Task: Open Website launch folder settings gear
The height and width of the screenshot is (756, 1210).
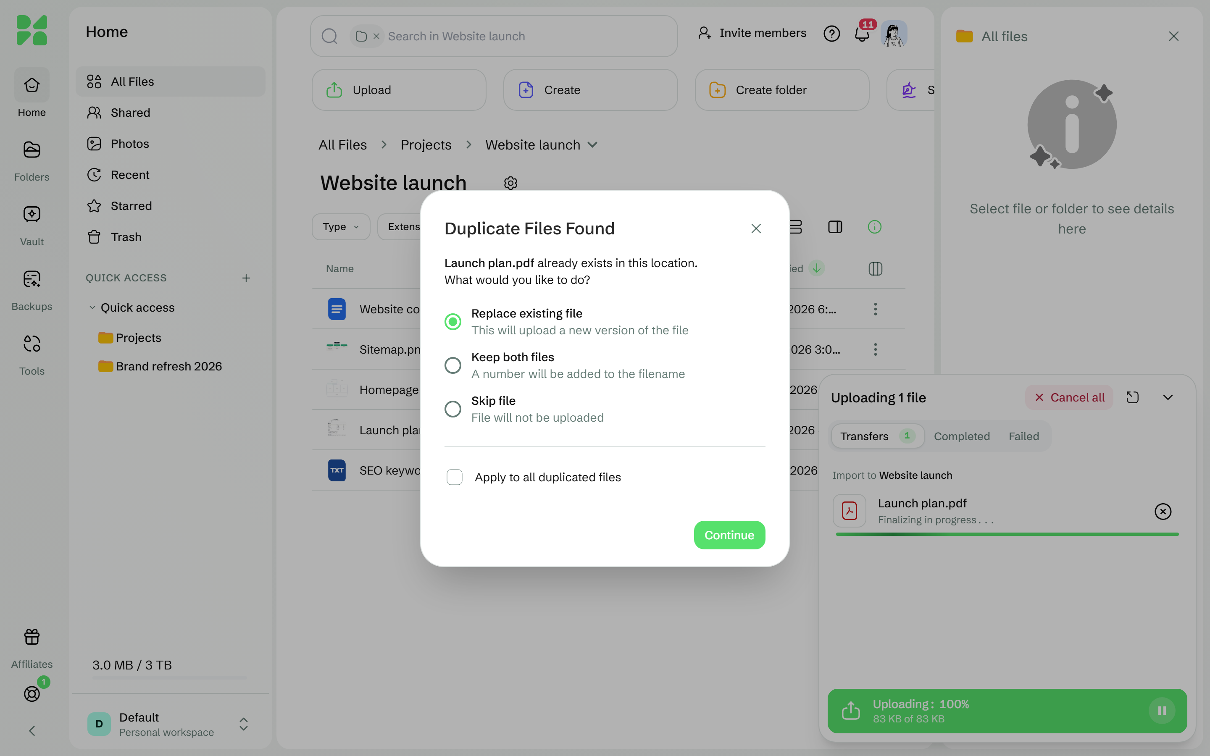Action: click(510, 183)
